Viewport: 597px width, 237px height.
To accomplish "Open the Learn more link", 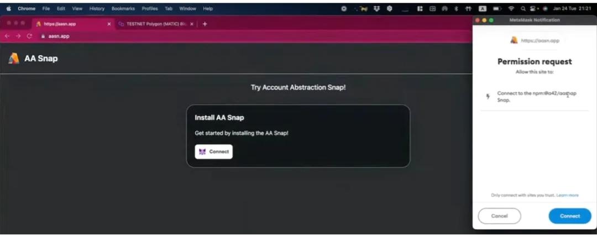I will [x=567, y=195].
